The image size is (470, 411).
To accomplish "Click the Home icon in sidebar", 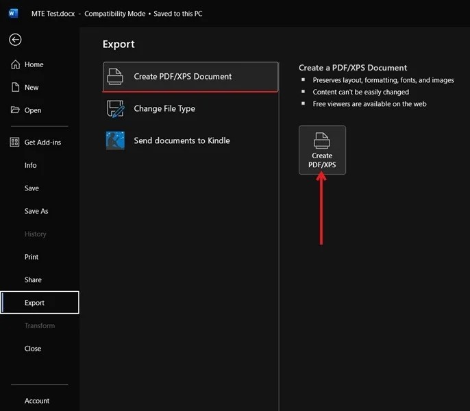I will (x=15, y=64).
